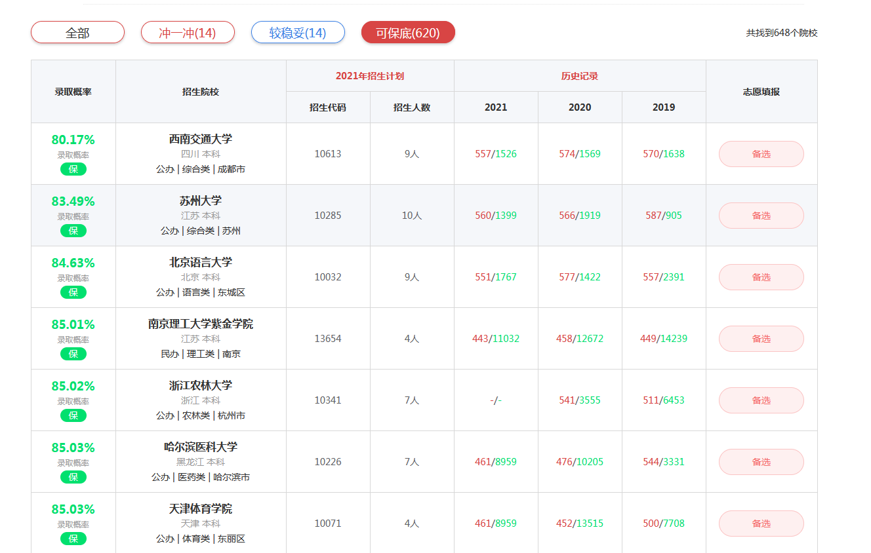Screen dimensions: 871x553
Task: Click the 452/13515 record for 天津体育学院
Action: click(580, 524)
